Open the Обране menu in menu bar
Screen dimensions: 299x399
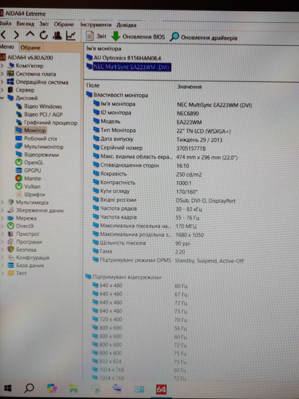pos(64,24)
